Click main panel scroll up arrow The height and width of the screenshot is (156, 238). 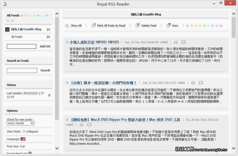234,14
